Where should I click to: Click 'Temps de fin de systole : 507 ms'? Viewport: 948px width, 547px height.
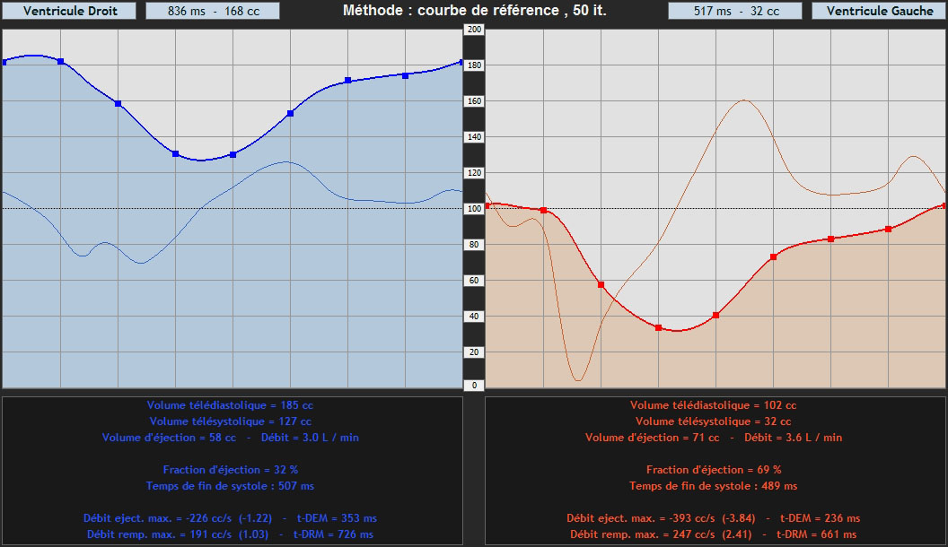pos(231,485)
